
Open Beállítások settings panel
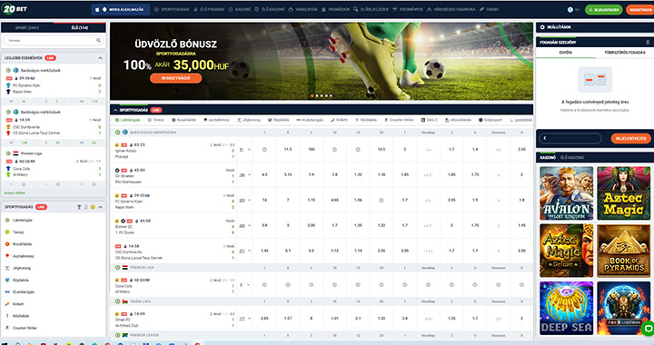point(556,27)
